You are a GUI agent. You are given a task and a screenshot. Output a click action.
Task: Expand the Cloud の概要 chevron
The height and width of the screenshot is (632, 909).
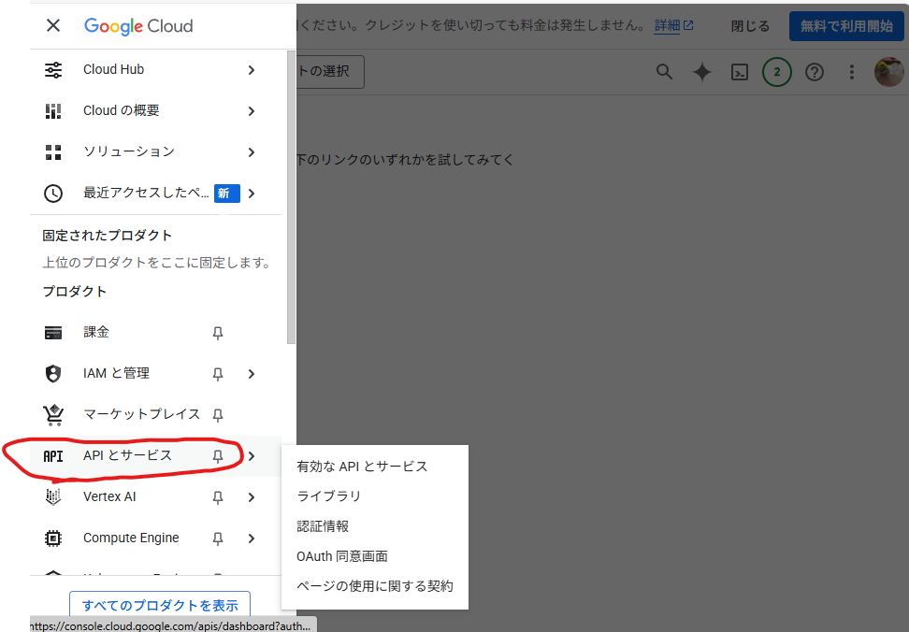click(x=251, y=111)
